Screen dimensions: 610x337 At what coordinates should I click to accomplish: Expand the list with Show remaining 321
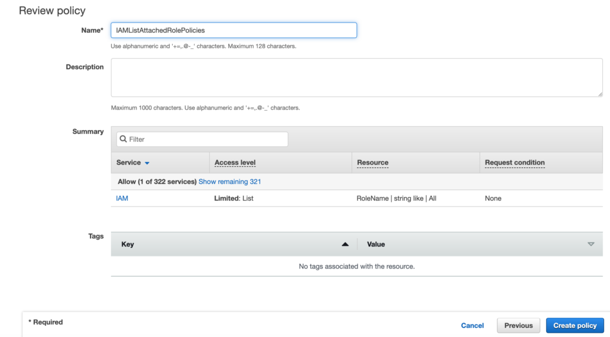pyautogui.click(x=229, y=182)
